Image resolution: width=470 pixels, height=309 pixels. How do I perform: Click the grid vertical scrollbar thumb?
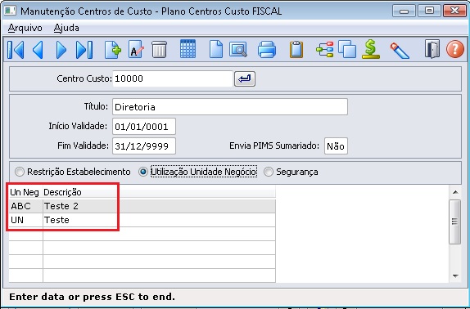click(455, 222)
